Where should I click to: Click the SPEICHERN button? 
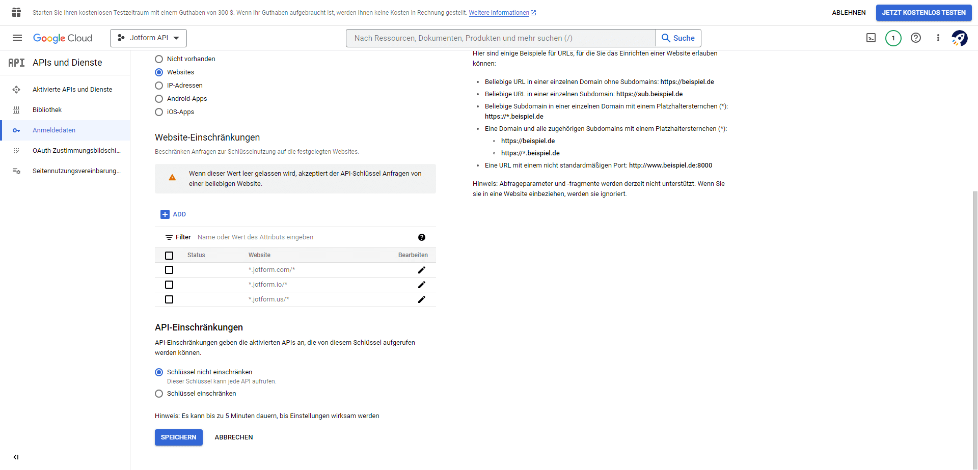click(x=178, y=437)
